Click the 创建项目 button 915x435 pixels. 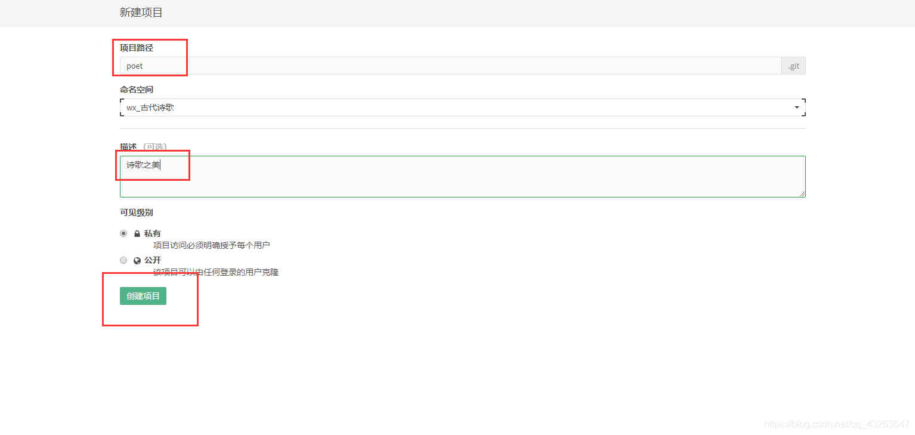tap(143, 296)
